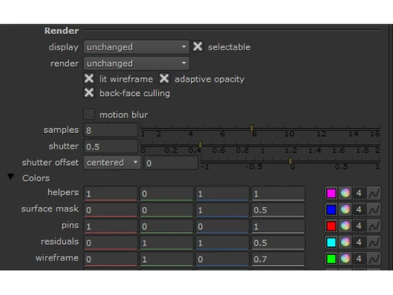393x295 pixels.
Task: Click the pins red channel field
Action: 111,226
